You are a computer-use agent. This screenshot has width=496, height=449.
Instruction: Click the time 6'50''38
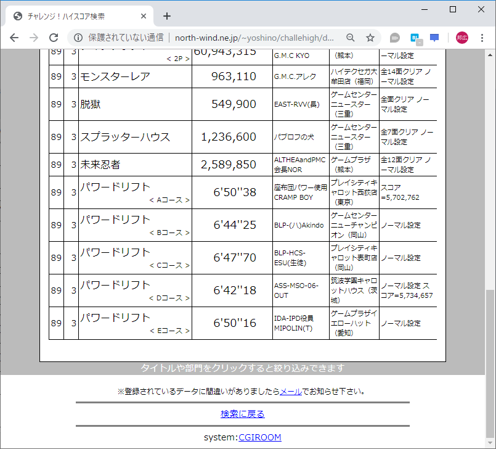pos(235,192)
